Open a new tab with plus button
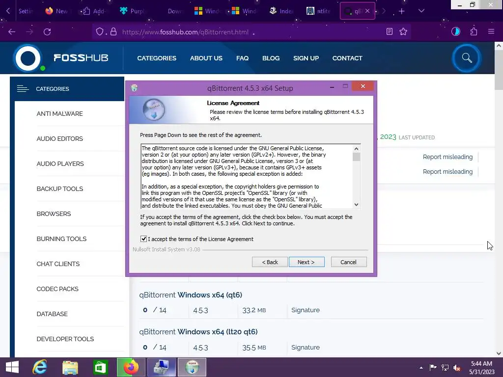This screenshot has width=503, height=377. pos(402,11)
